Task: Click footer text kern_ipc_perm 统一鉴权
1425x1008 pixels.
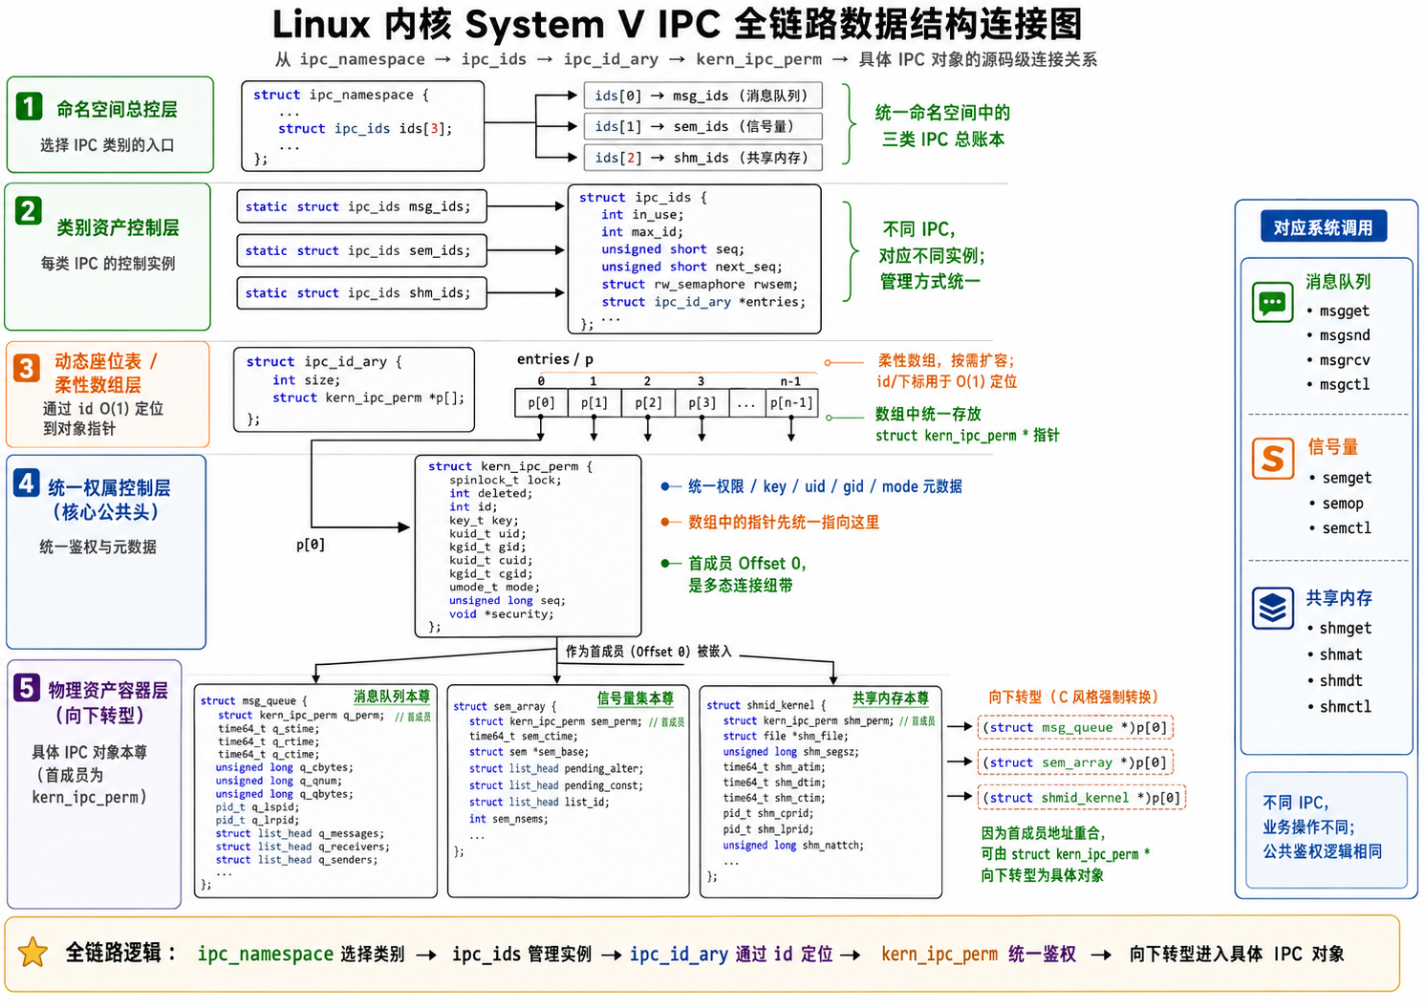Action: tap(979, 954)
